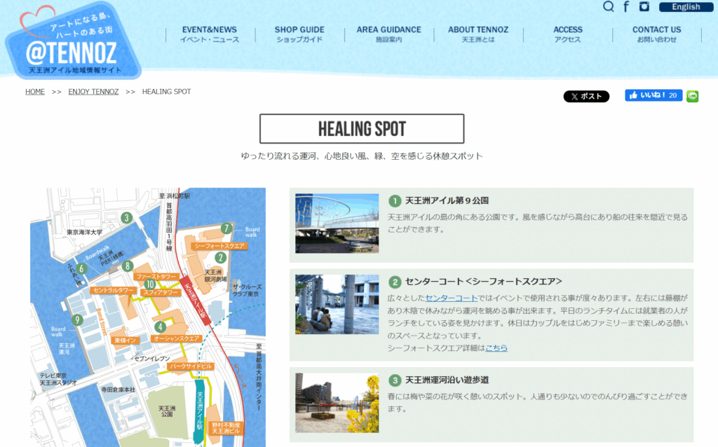Open the SHOP GUIDE menu
The width and height of the screenshot is (718, 447).
(x=299, y=34)
